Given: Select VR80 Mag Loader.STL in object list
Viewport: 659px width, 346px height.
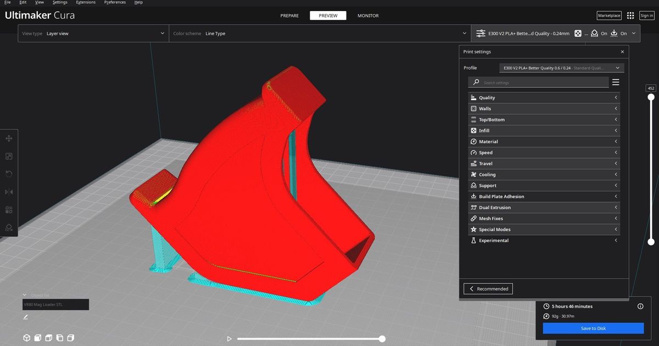Looking at the screenshot, I should tap(55, 304).
